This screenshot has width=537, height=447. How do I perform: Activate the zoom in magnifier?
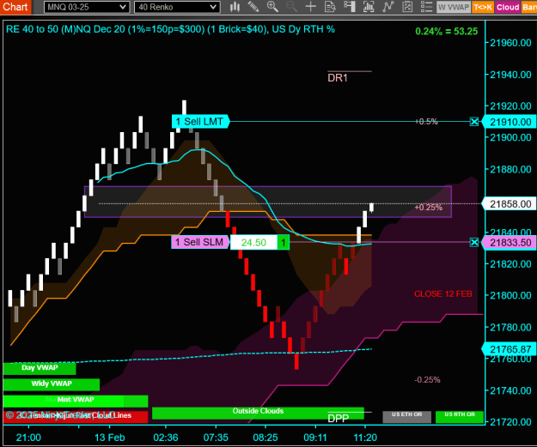point(272,7)
